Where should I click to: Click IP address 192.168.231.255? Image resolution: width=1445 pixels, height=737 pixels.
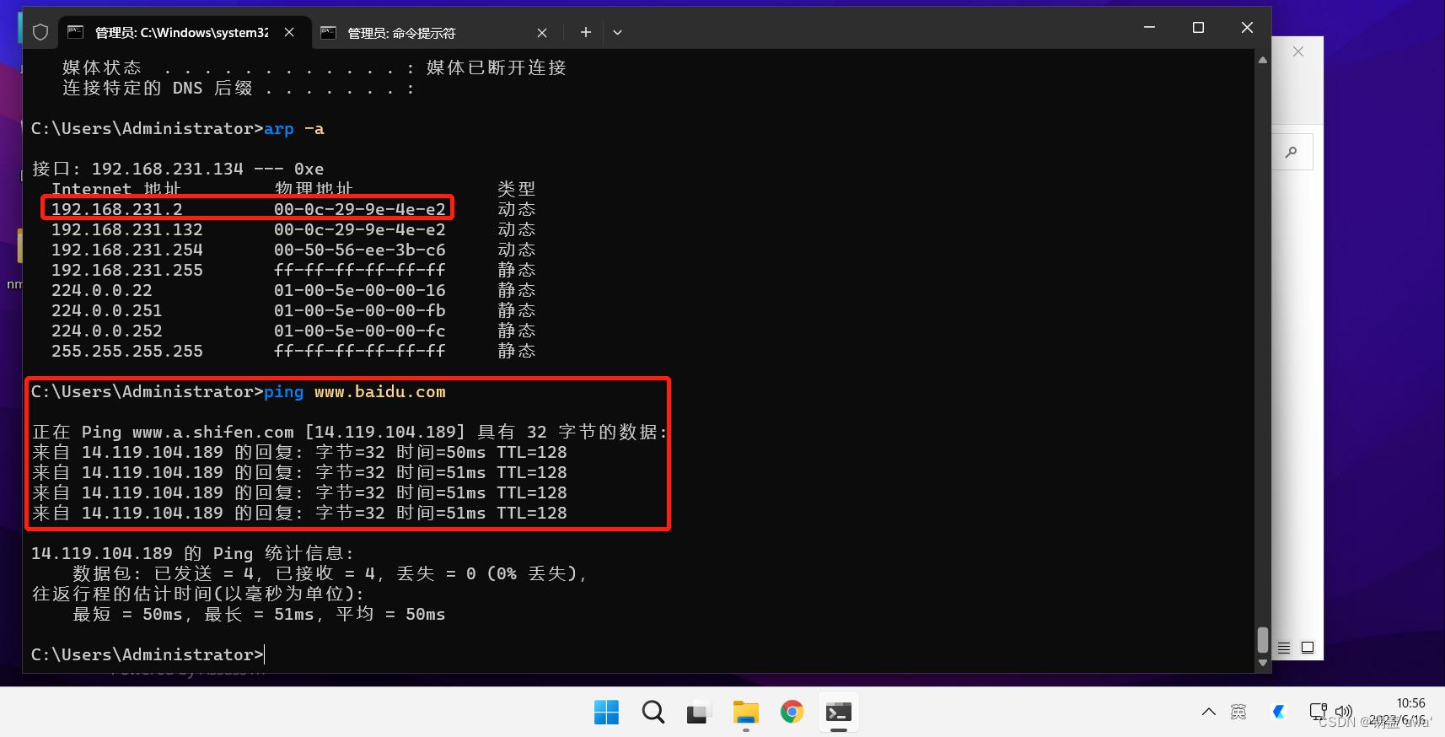[127, 270]
